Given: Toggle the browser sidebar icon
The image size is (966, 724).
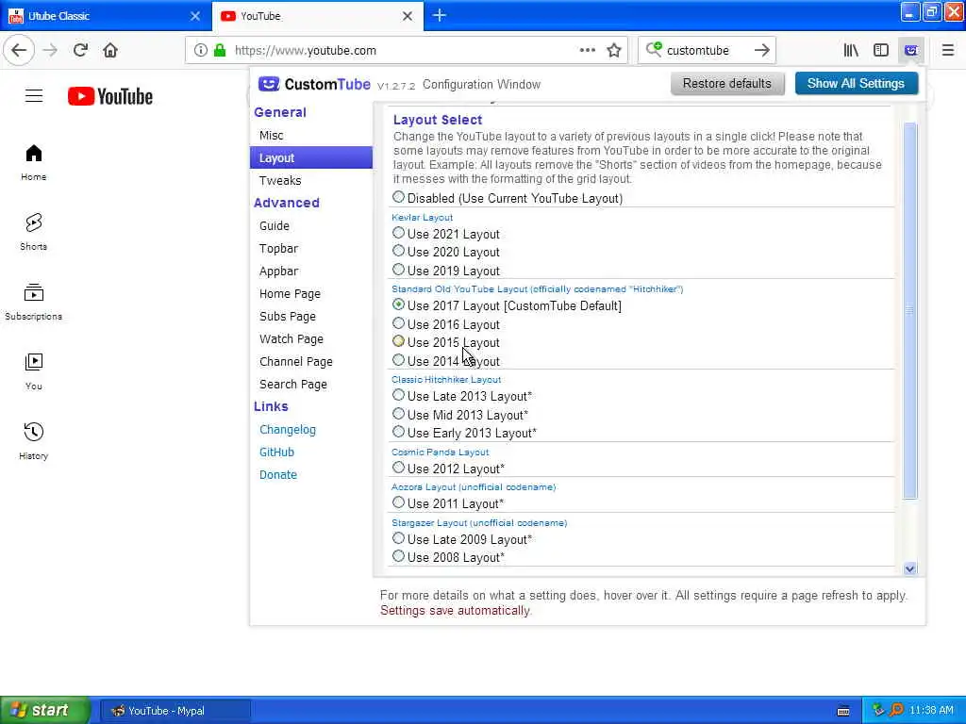Looking at the screenshot, I should pos(881,50).
